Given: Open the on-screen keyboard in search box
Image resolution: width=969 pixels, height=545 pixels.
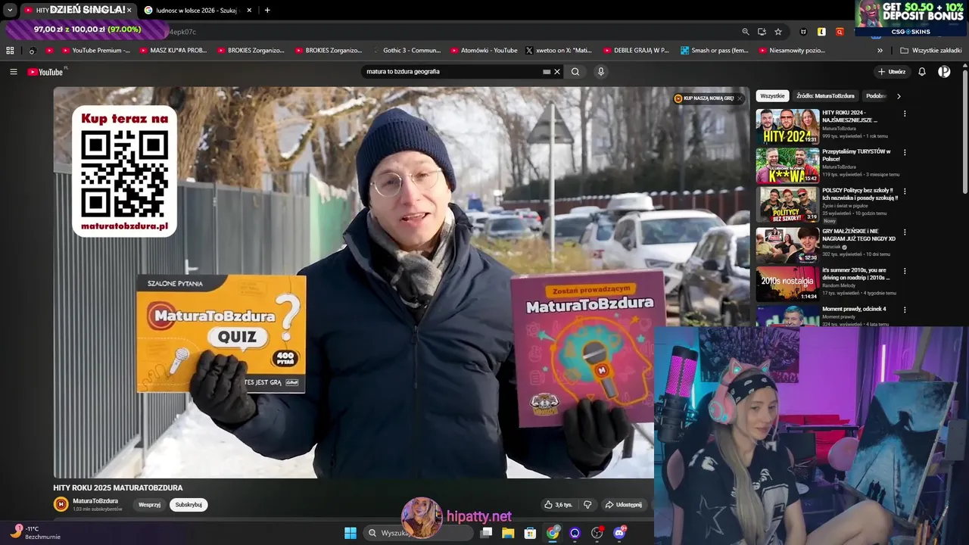Looking at the screenshot, I should point(547,72).
